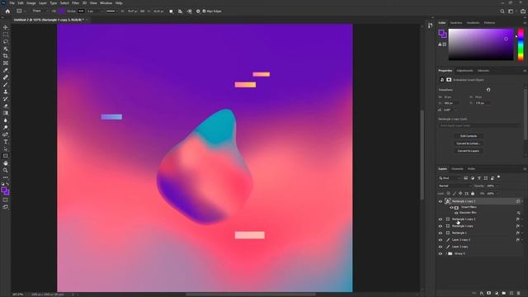Select the Crop tool
The width and height of the screenshot is (528, 297).
click(6, 55)
